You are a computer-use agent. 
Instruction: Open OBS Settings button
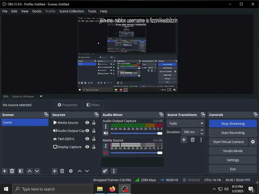pos(233,160)
